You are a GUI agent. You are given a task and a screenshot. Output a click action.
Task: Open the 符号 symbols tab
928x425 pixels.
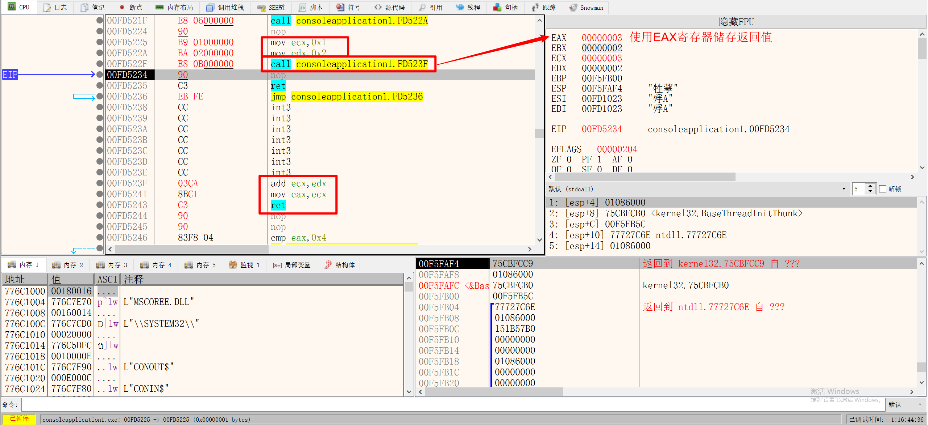click(x=348, y=7)
